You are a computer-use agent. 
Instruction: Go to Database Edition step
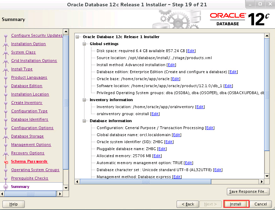(x=27, y=86)
